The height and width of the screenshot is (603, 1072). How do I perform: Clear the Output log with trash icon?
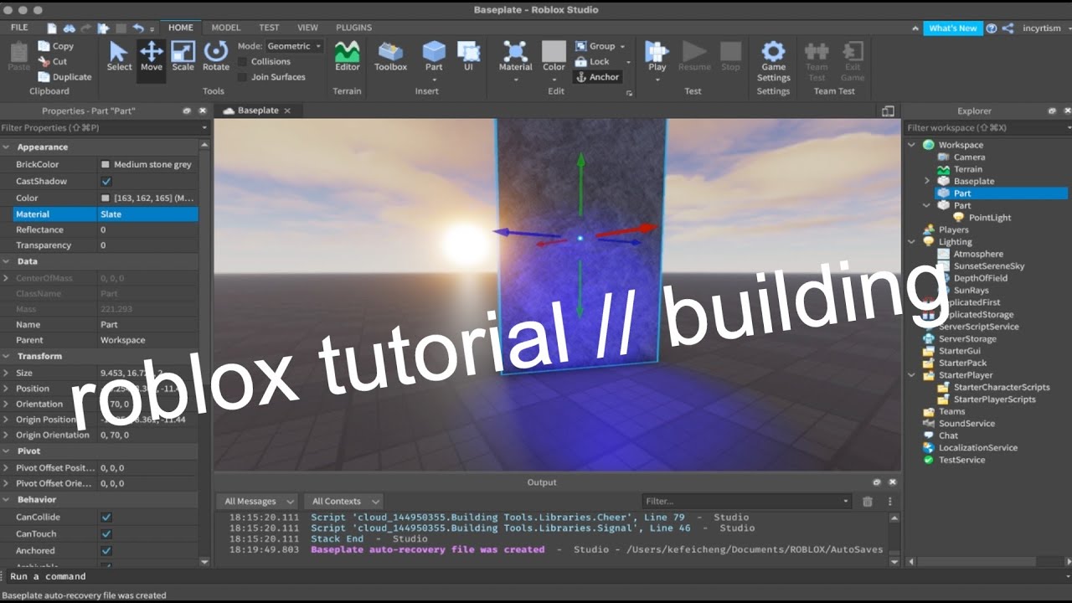pos(868,502)
